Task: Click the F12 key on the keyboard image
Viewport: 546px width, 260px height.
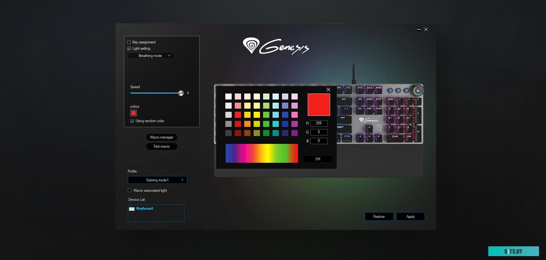Action: [x=348, y=89]
